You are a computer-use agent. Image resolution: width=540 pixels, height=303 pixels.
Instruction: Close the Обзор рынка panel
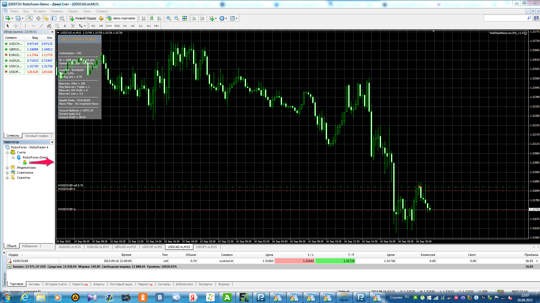52,32
